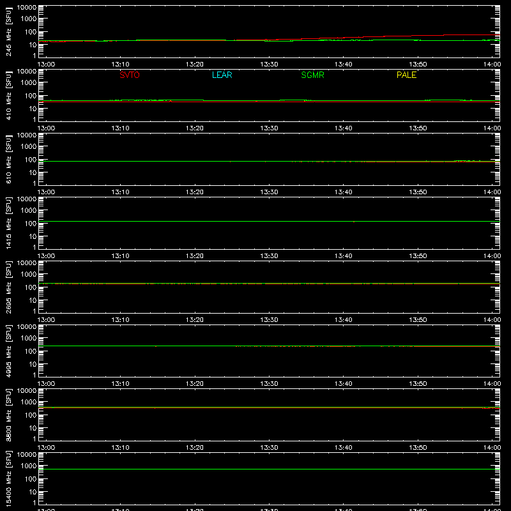This screenshot has width=511, height=511.
Task: Click the 13:50 tick below the 4995 MHz plot
Action: [418, 384]
